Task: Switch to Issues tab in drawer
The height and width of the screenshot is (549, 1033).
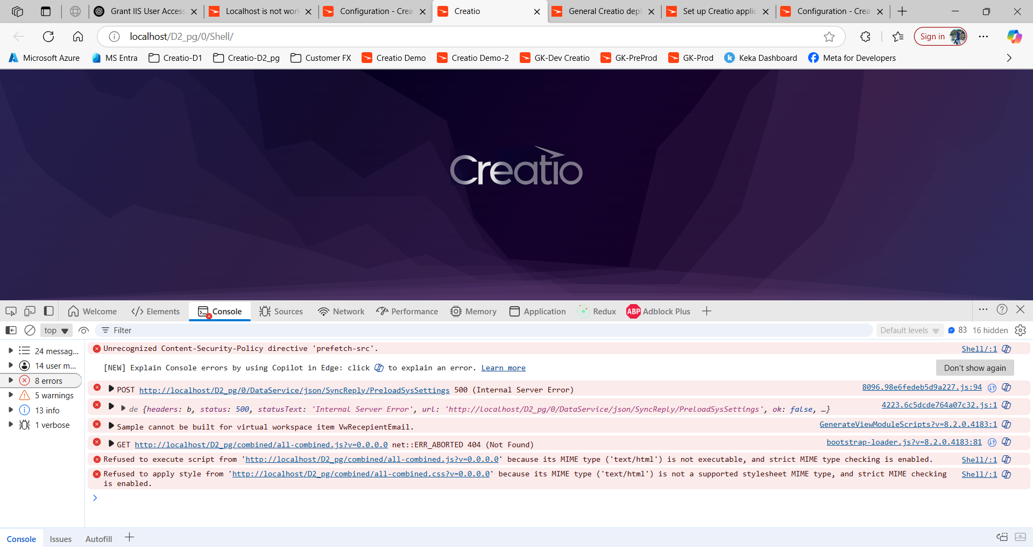Action: coord(61,539)
